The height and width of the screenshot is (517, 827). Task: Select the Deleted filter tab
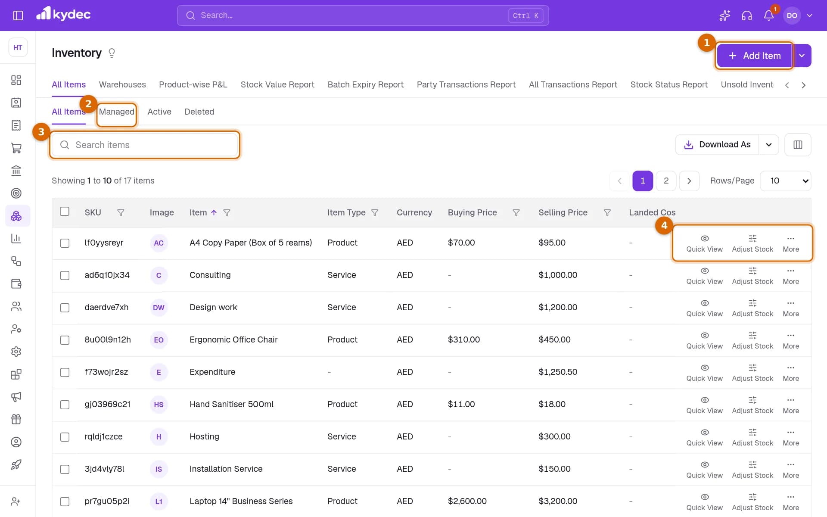[199, 112]
